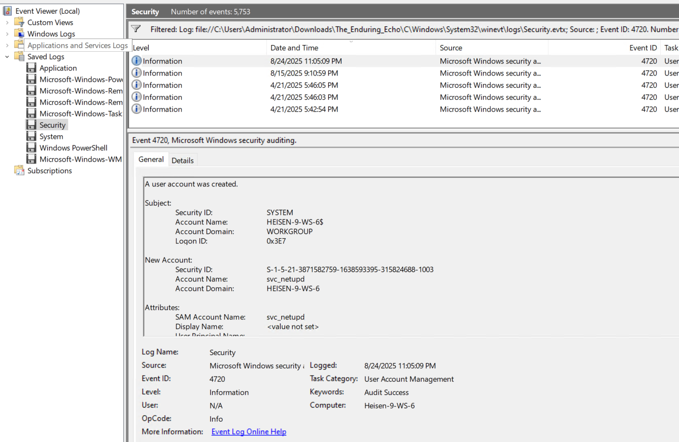679x442 pixels.
Task: Click the Security saved log icon
Action: (x=31, y=125)
